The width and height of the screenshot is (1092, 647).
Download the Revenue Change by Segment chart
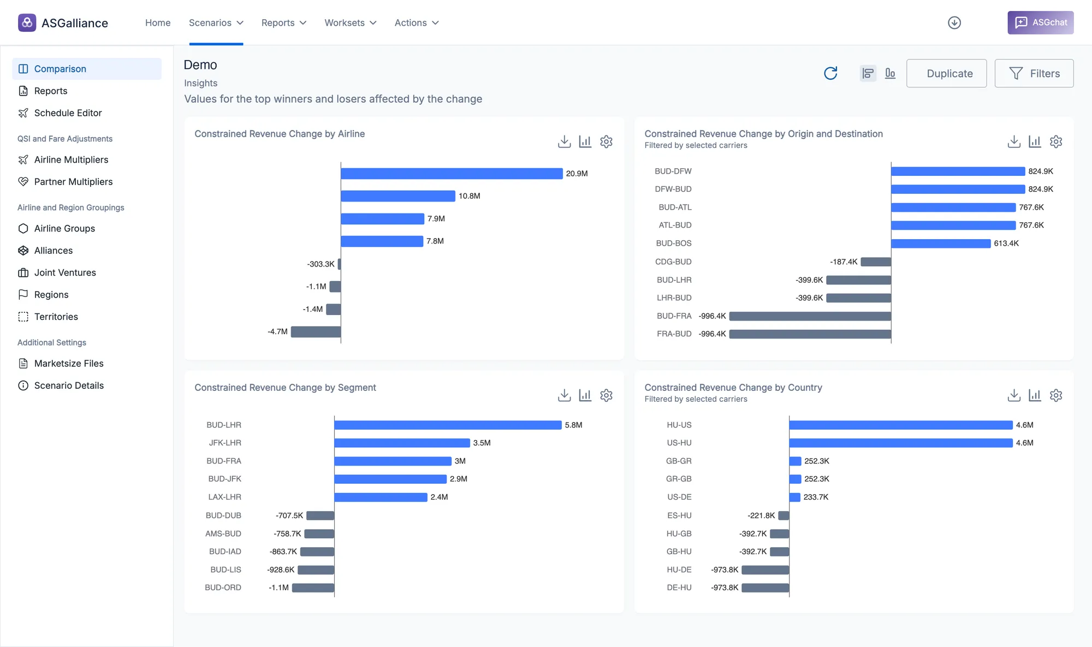point(564,395)
